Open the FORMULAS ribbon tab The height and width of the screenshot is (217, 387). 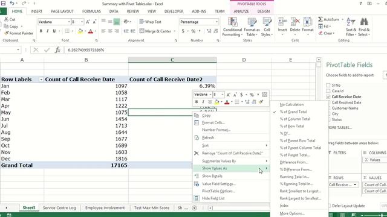click(91, 11)
